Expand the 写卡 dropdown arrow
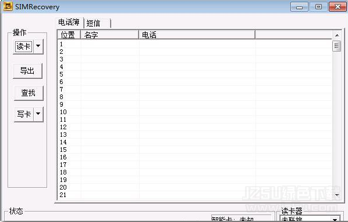 tap(38, 114)
